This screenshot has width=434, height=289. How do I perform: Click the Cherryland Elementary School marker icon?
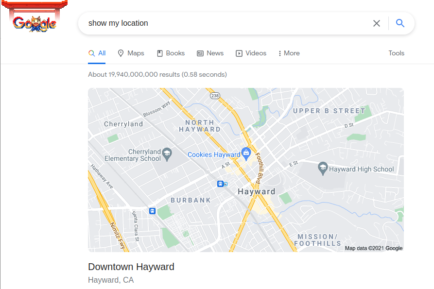(167, 154)
